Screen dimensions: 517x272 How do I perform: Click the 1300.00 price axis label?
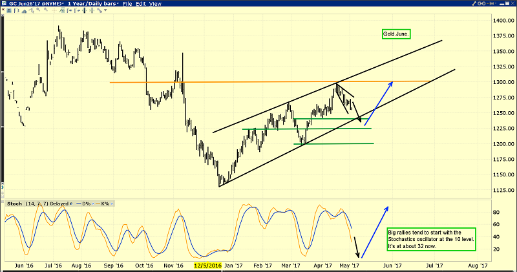tap(503, 82)
